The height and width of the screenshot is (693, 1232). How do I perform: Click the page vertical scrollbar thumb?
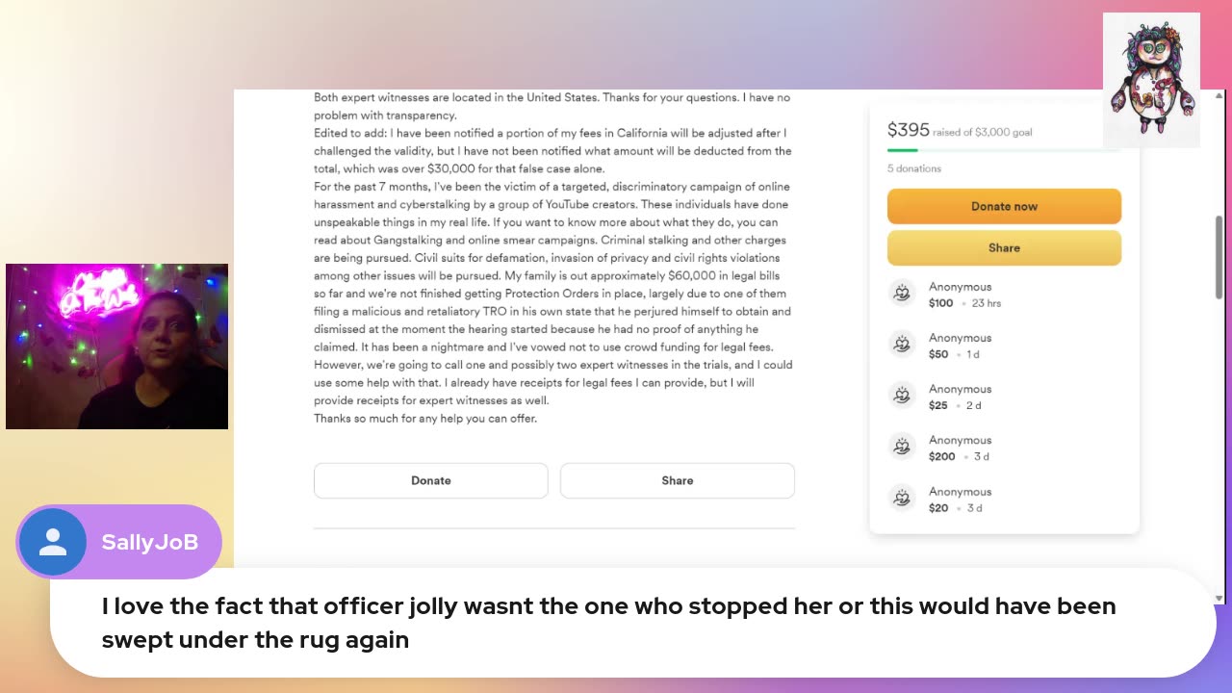click(1220, 257)
